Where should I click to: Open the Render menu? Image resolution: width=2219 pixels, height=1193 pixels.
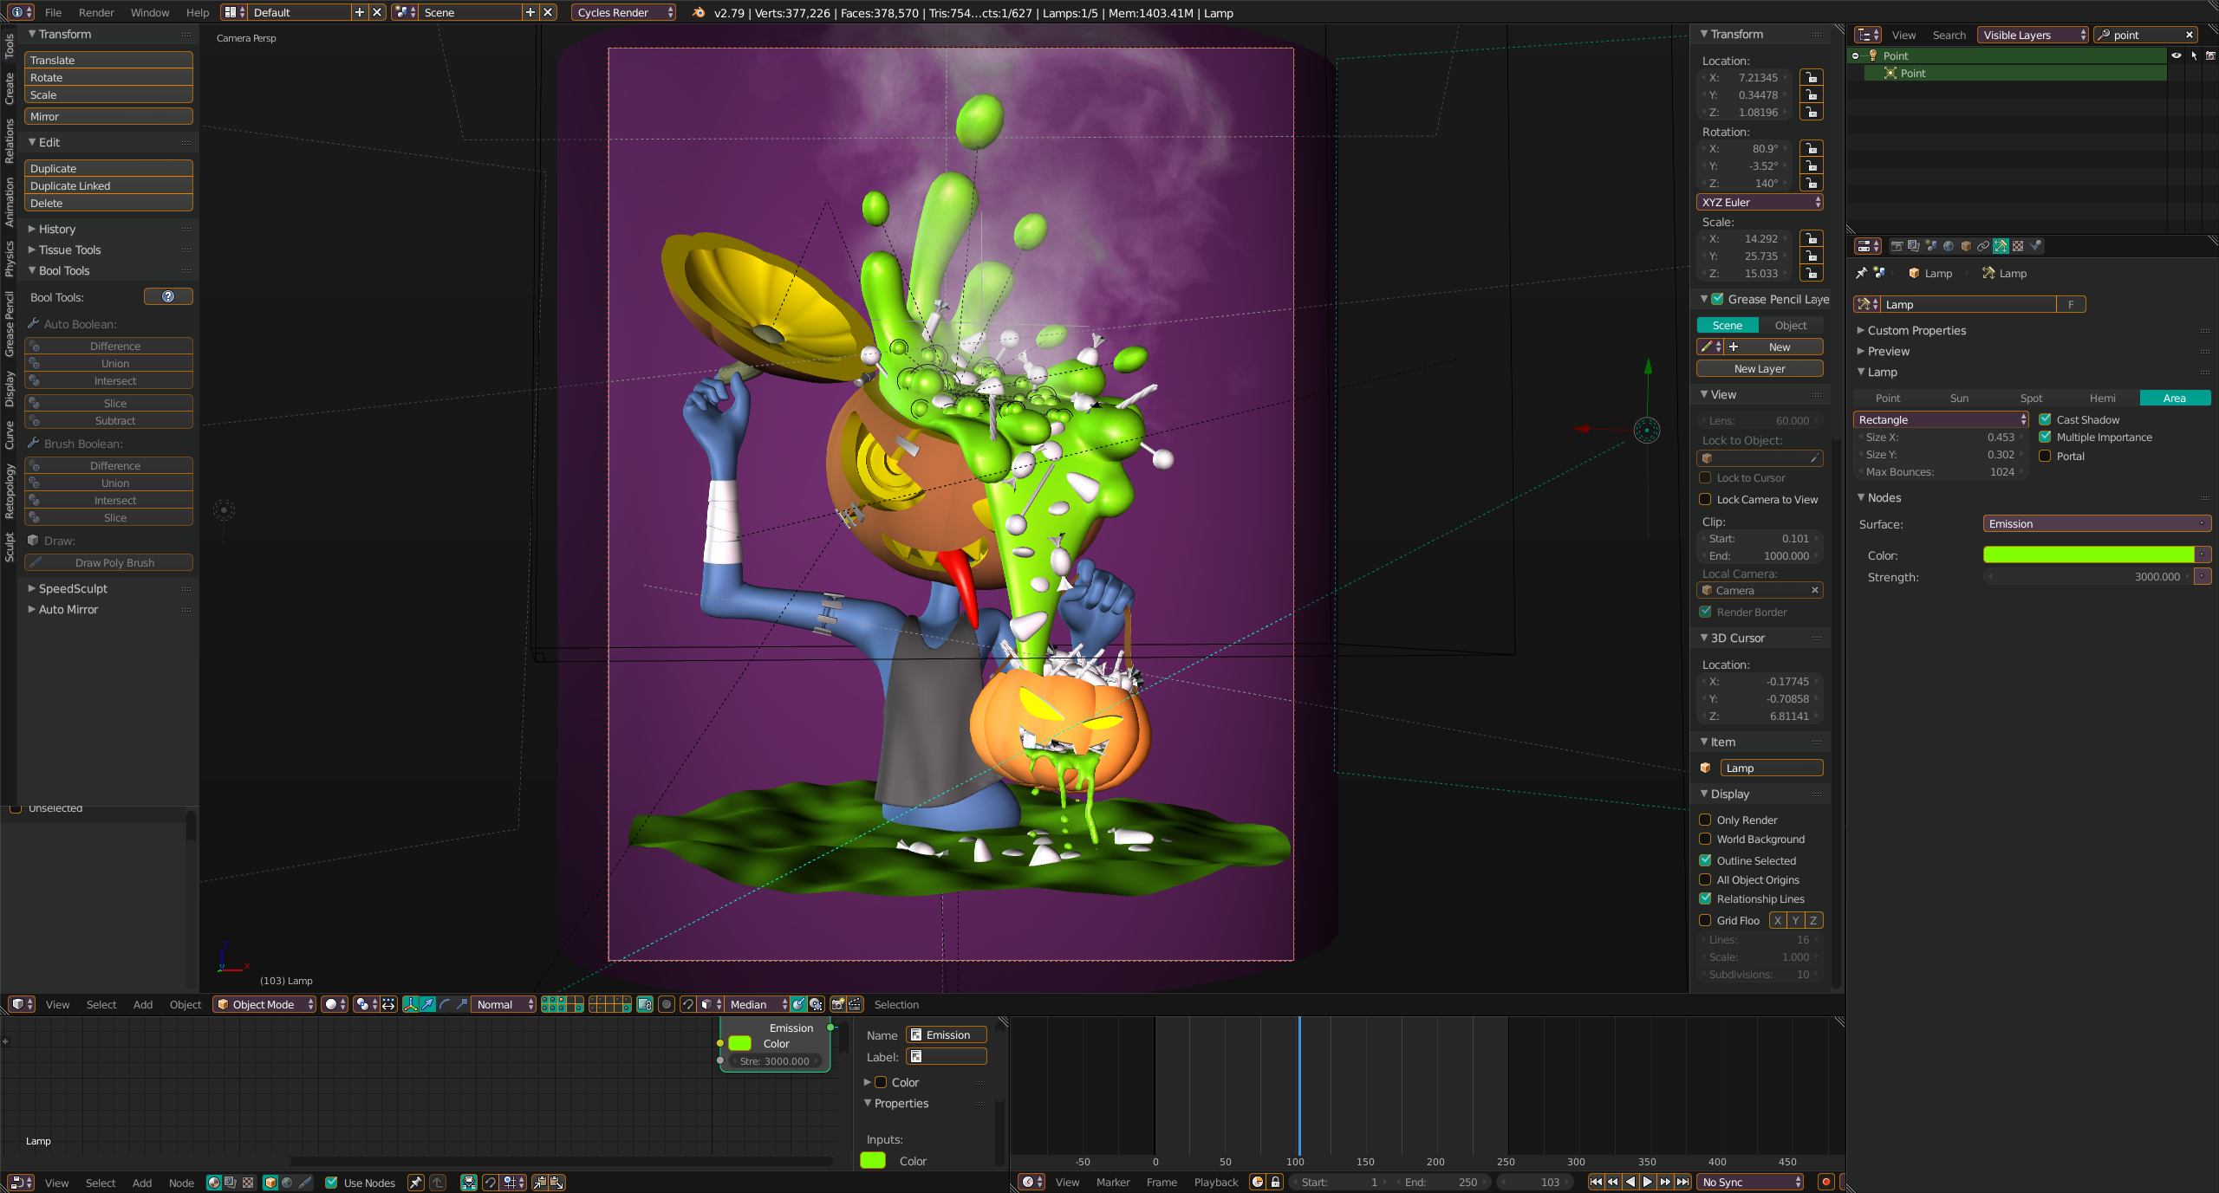tap(96, 12)
